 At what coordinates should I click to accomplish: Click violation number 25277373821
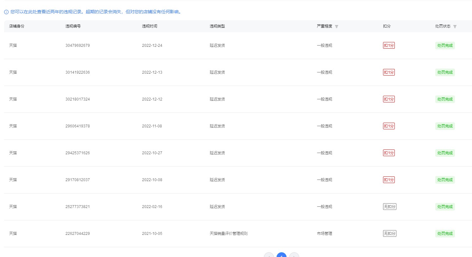pos(78,207)
